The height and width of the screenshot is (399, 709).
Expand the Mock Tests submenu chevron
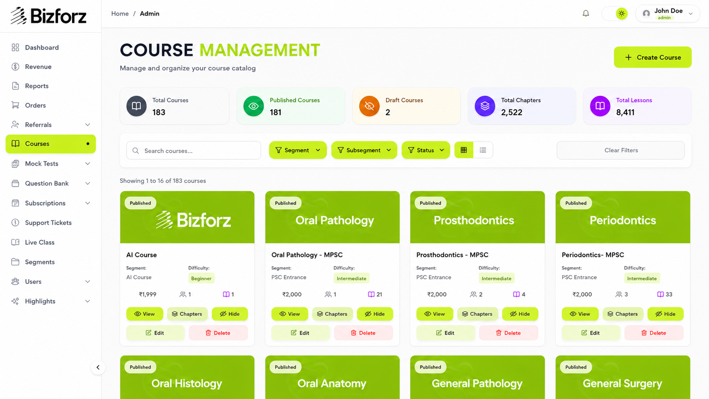point(87,164)
